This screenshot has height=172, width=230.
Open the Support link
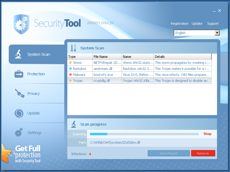[213, 23]
